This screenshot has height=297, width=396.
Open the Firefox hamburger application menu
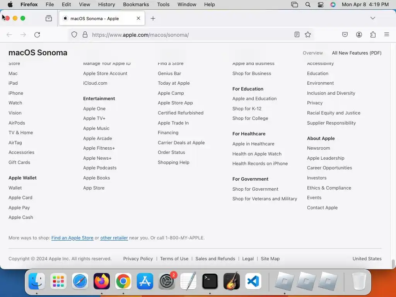pos(387,34)
